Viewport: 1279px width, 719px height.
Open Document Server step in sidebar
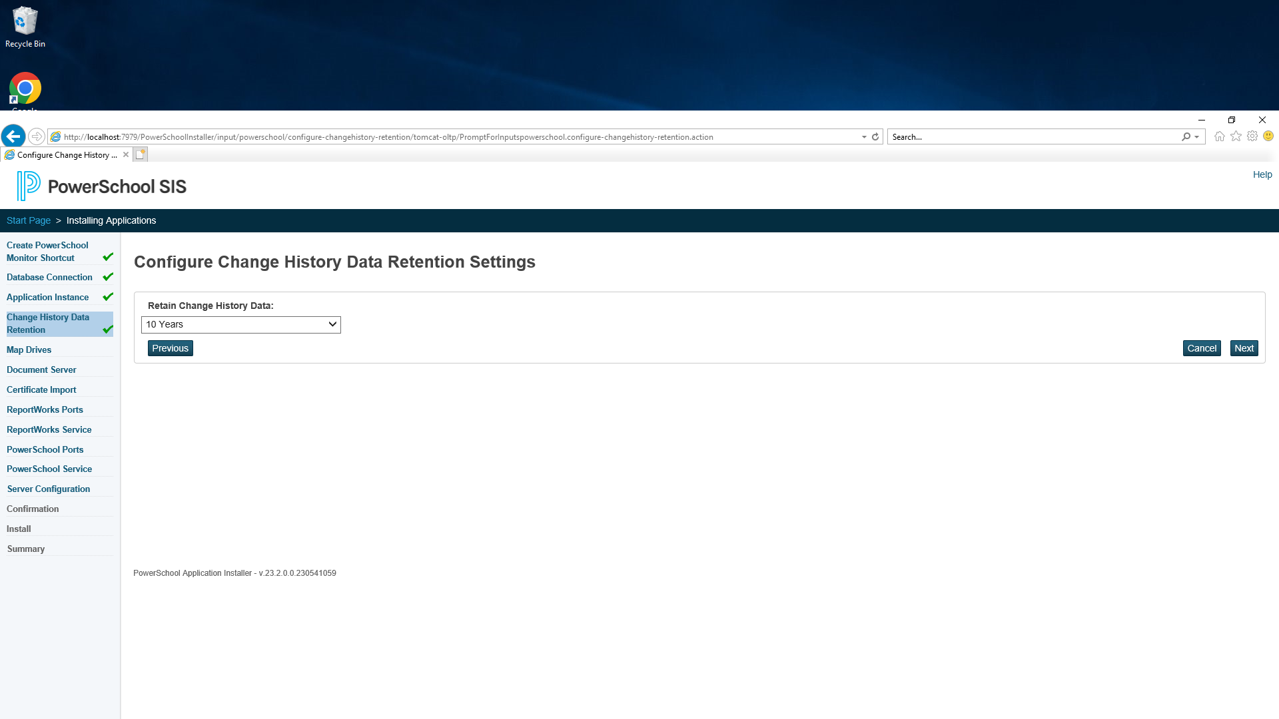[x=41, y=369]
